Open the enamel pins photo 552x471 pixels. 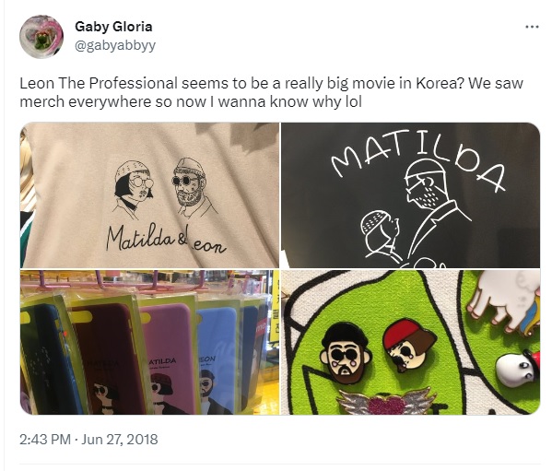point(410,342)
